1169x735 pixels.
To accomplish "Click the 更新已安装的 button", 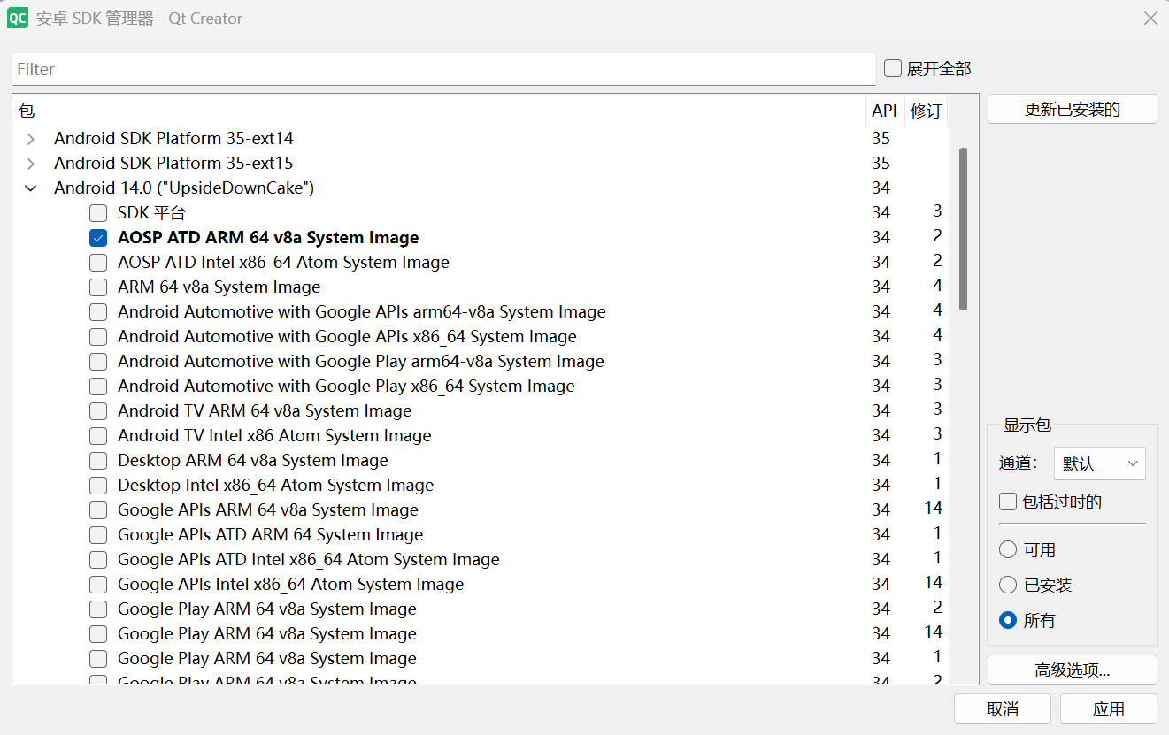I will tap(1072, 110).
